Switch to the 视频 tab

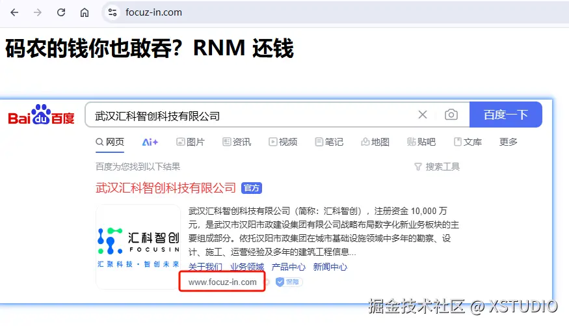283,142
